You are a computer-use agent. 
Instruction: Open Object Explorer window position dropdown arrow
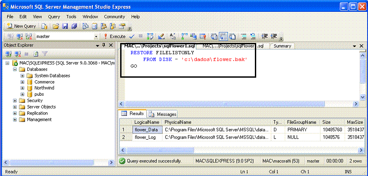click(x=97, y=45)
